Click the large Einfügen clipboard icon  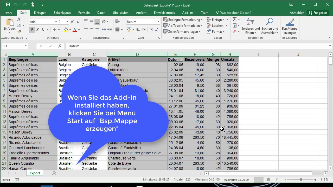pyautogui.click(x=10, y=23)
